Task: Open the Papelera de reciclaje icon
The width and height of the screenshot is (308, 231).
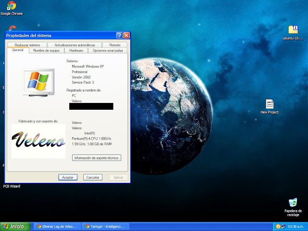Action: [293, 203]
